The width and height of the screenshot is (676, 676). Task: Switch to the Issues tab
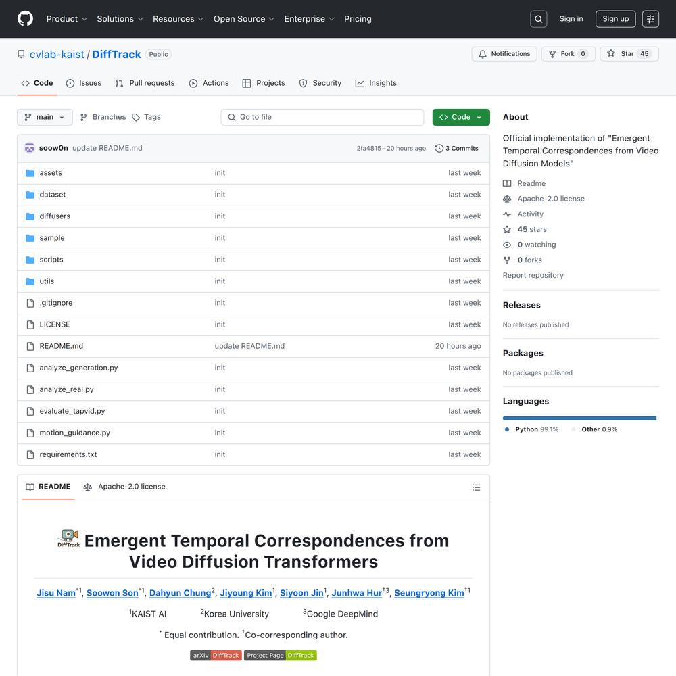coord(84,83)
